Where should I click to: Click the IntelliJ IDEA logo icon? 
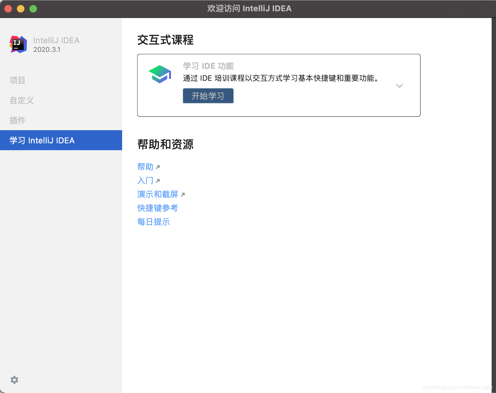coord(18,44)
